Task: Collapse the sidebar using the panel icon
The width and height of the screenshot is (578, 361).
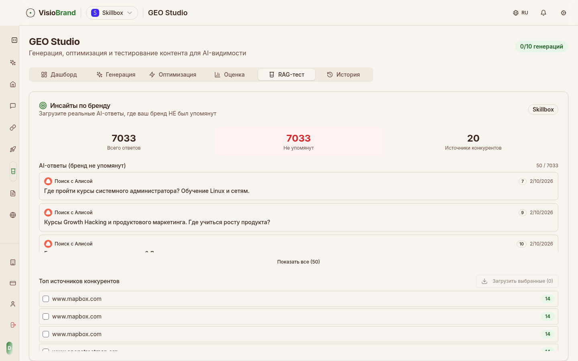Action: (14, 40)
